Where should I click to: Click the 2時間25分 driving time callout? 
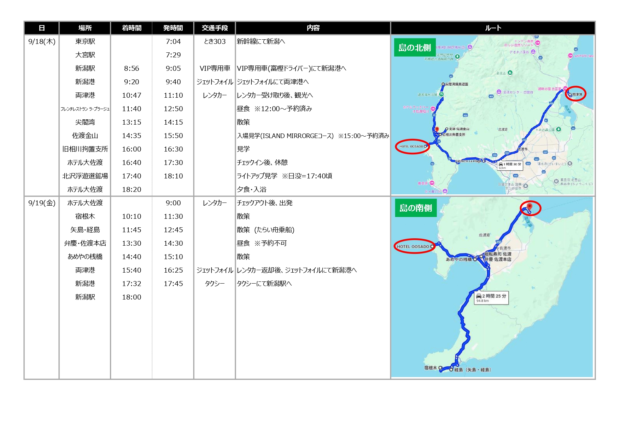tap(491, 297)
